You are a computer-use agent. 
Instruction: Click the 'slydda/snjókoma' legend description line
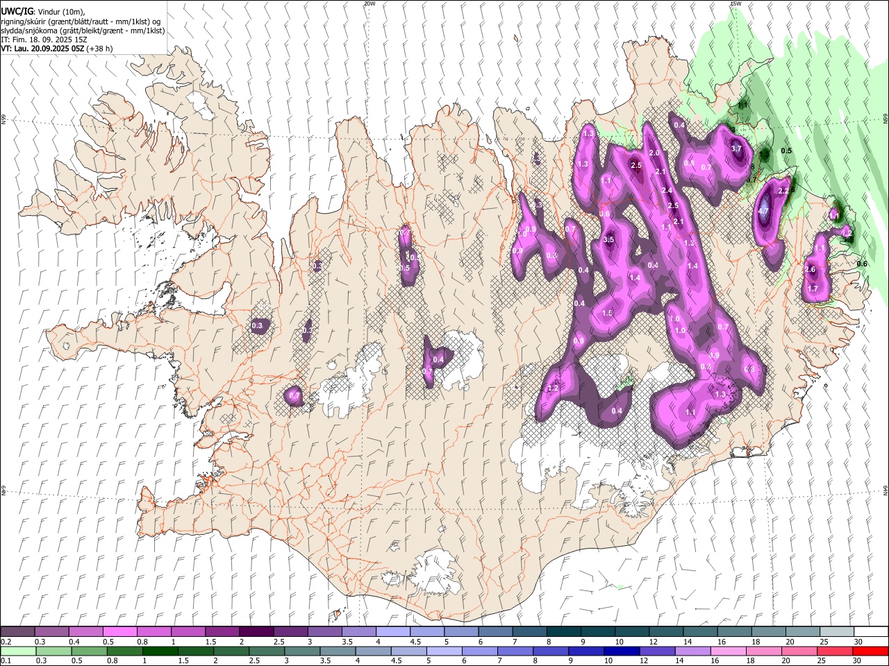coord(83,31)
